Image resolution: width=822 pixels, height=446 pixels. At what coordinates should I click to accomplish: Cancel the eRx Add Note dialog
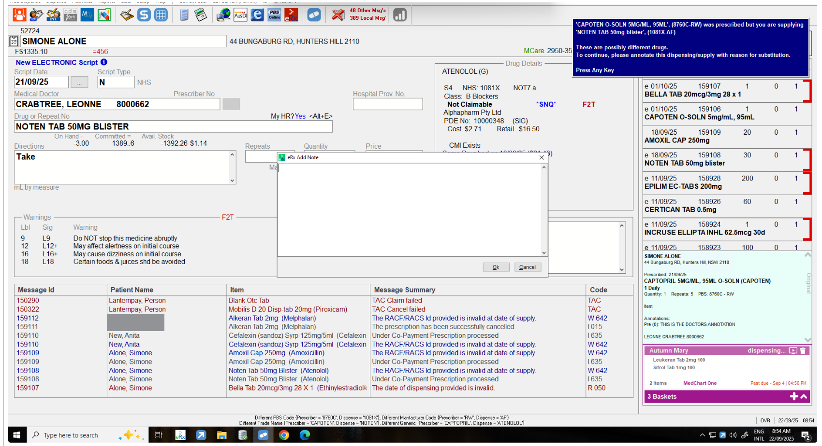click(x=527, y=267)
